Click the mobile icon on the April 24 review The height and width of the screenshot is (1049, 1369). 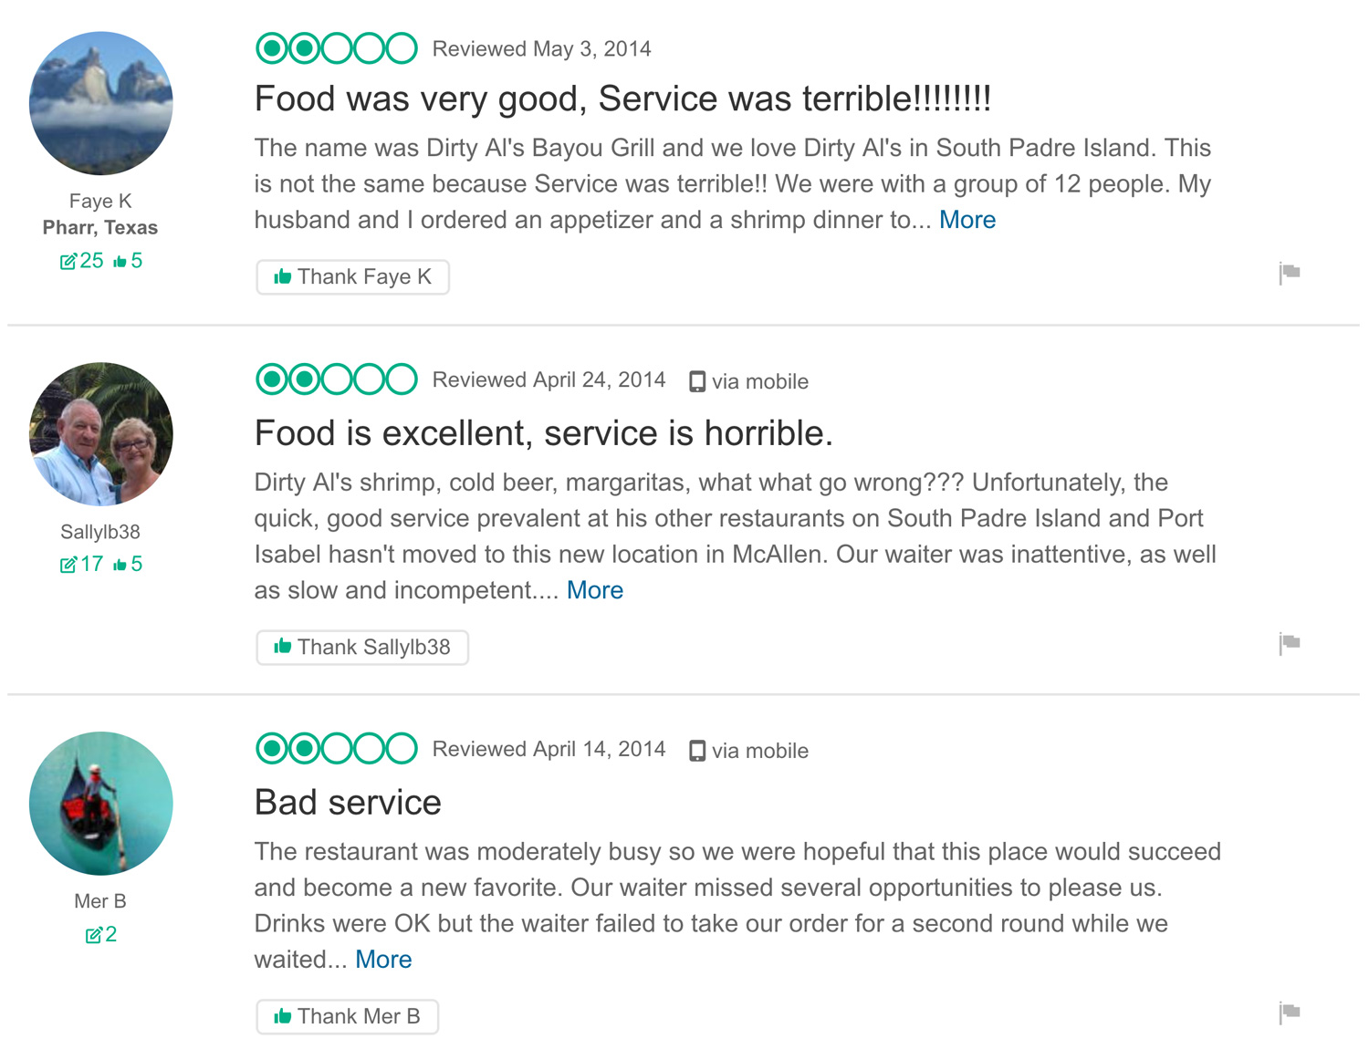pos(697,381)
